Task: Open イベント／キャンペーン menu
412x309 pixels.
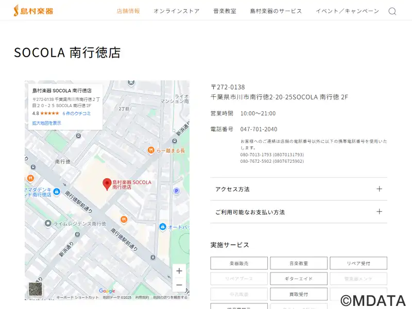Action: [347, 11]
